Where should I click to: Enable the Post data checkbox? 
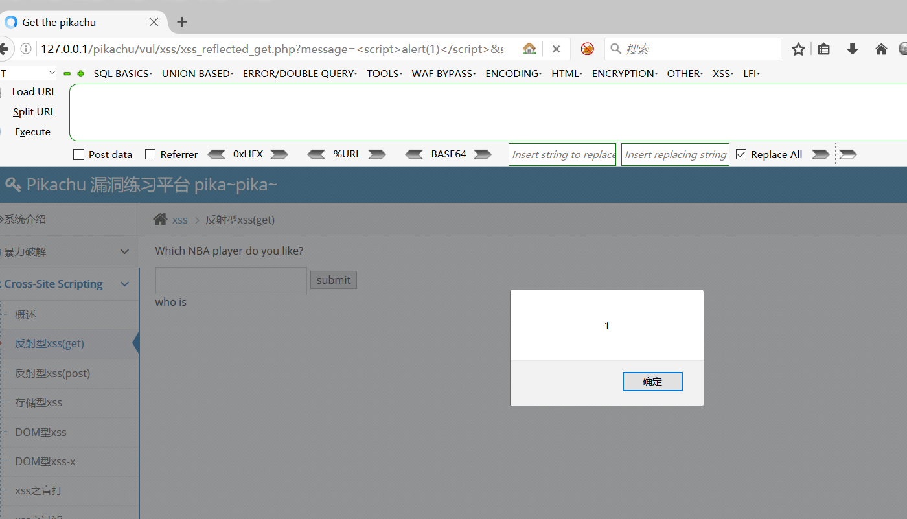[x=79, y=154]
